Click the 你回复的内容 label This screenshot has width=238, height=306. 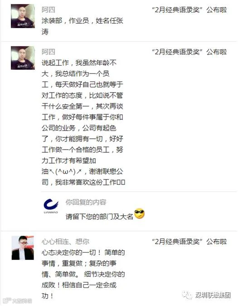[x=86, y=202]
